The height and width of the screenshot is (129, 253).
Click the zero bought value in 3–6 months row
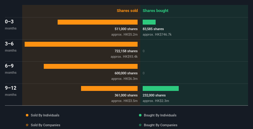coord(144,51)
